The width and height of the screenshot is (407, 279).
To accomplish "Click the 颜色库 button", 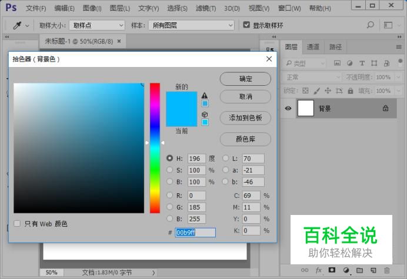I will point(245,139).
